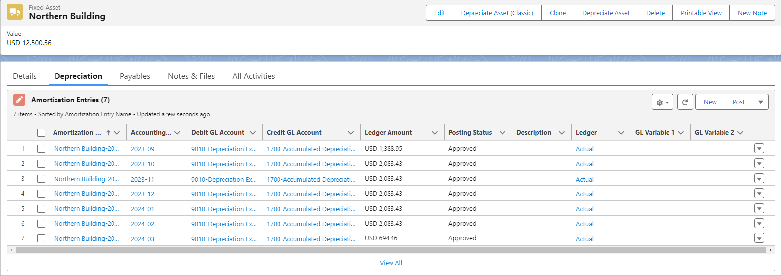Refresh the Amortization Entries list
The image size is (781, 276).
(685, 102)
